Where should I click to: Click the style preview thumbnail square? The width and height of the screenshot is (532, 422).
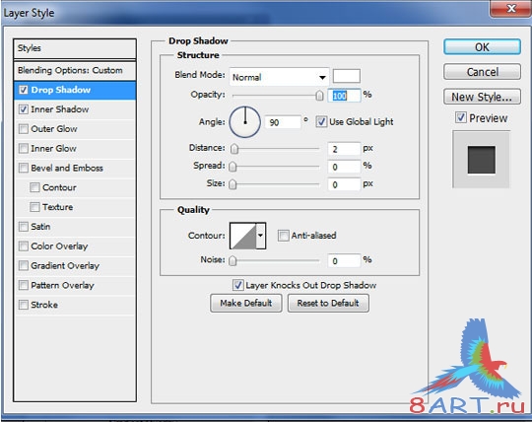(x=481, y=160)
